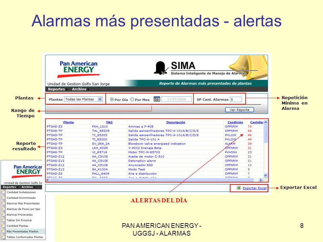
Task: Click icon next to Más Presentadas Plantas
Action: point(3,231)
